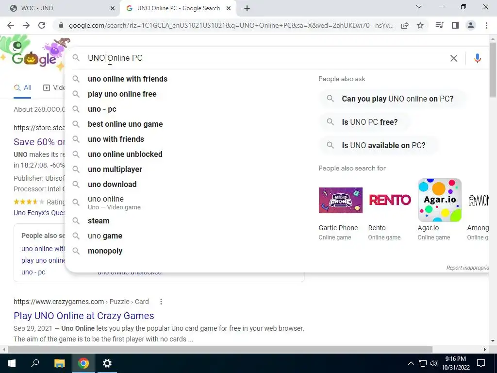
Task: Open Play UNO Online at Crazy Games result
Action: click(83, 316)
